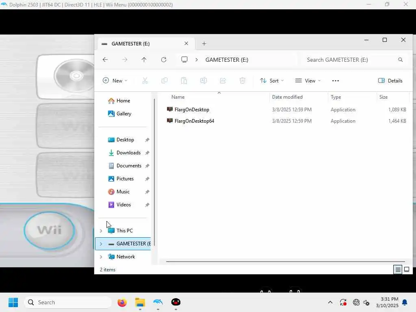Click GAMETESTER (E:) in the address breadcrumb
The width and height of the screenshot is (416, 312).
(227, 60)
